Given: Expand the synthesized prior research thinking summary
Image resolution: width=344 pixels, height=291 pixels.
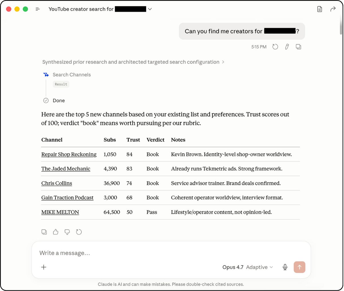Looking at the screenshot, I should [133, 62].
